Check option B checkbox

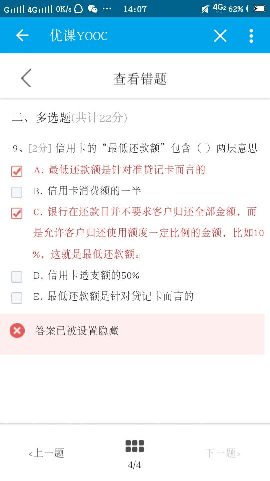pyautogui.click(x=17, y=192)
